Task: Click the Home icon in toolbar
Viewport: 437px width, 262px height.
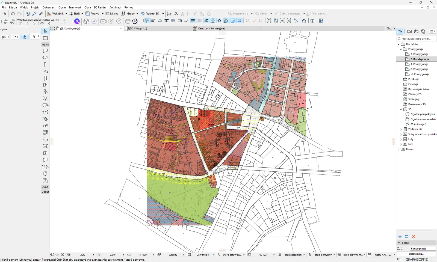Action: click(x=4, y=13)
